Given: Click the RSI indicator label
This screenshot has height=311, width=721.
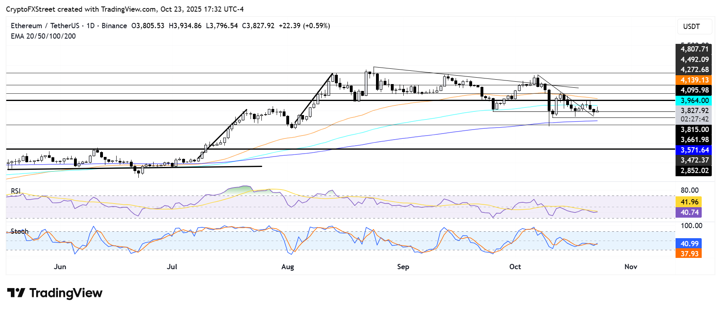Looking at the screenshot, I should tap(16, 191).
